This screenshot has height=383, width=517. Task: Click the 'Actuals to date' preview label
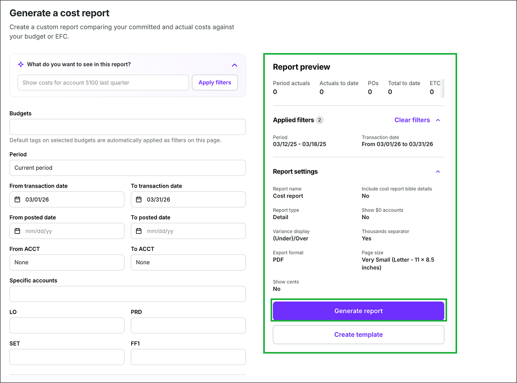pos(338,84)
